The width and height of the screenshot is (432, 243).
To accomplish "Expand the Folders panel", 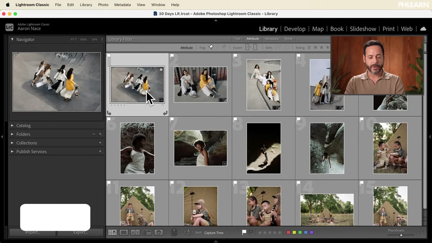I will click(12, 134).
